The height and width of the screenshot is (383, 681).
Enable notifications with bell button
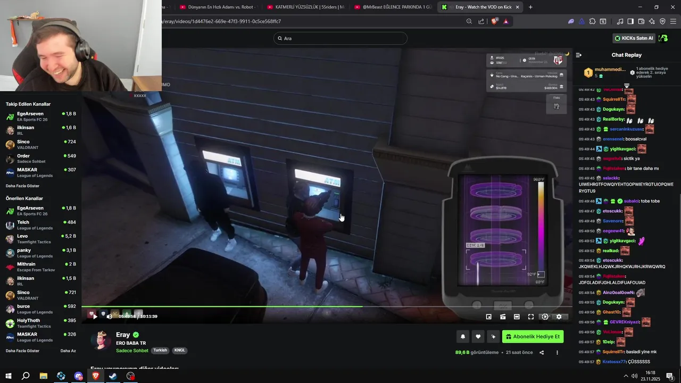pos(463,337)
